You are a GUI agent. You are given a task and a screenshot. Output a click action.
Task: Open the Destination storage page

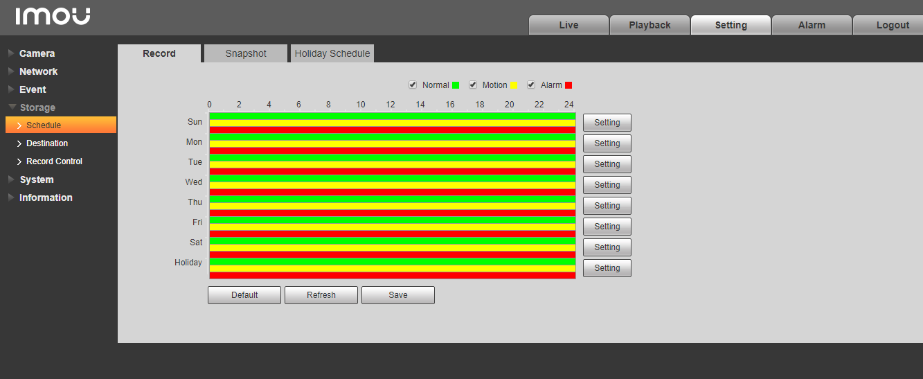pyautogui.click(x=47, y=143)
